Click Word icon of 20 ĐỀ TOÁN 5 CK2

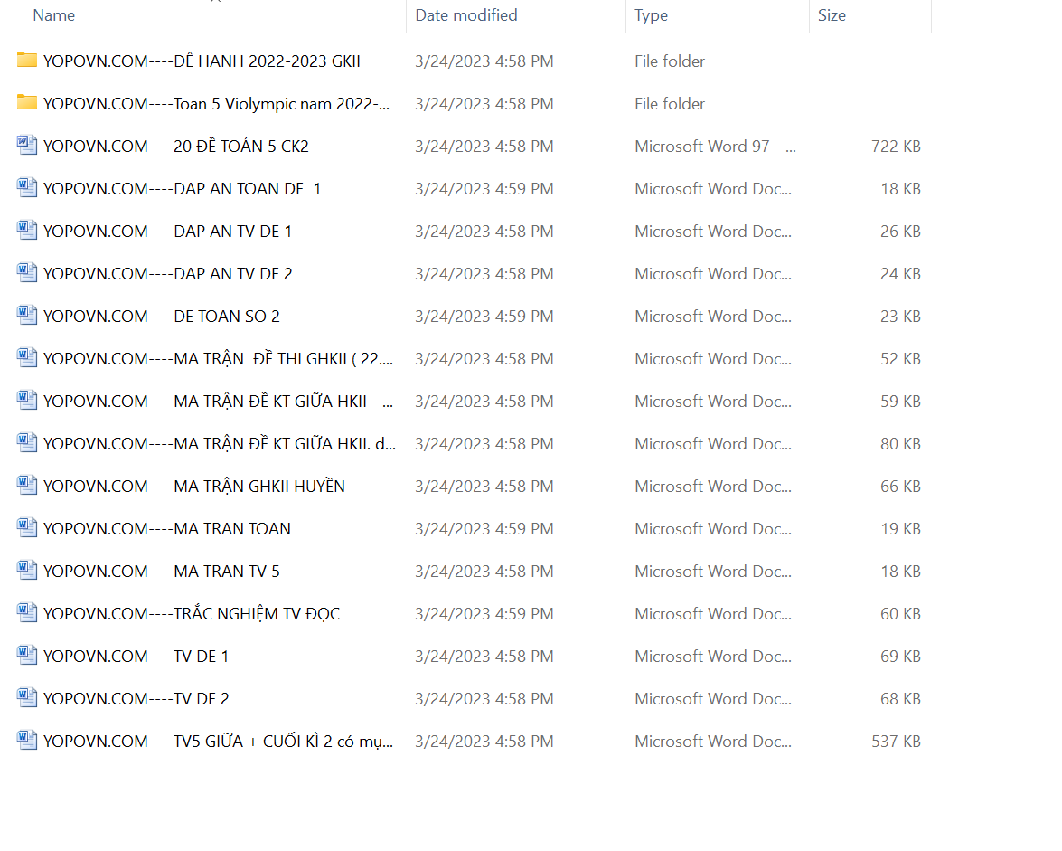tap(27, 146)
